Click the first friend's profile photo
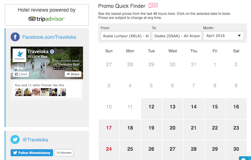The height and width of the screenshot is (160, 251). point(18,92)
